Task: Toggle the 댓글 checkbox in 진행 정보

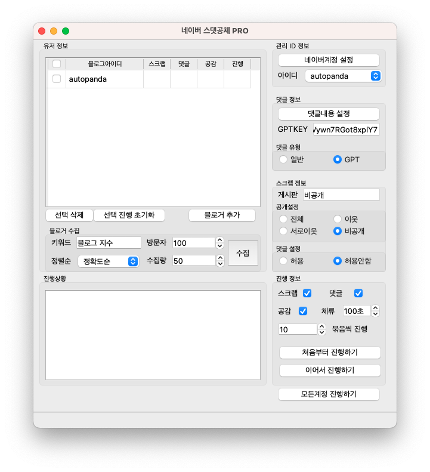Action: tap(358, 293)
